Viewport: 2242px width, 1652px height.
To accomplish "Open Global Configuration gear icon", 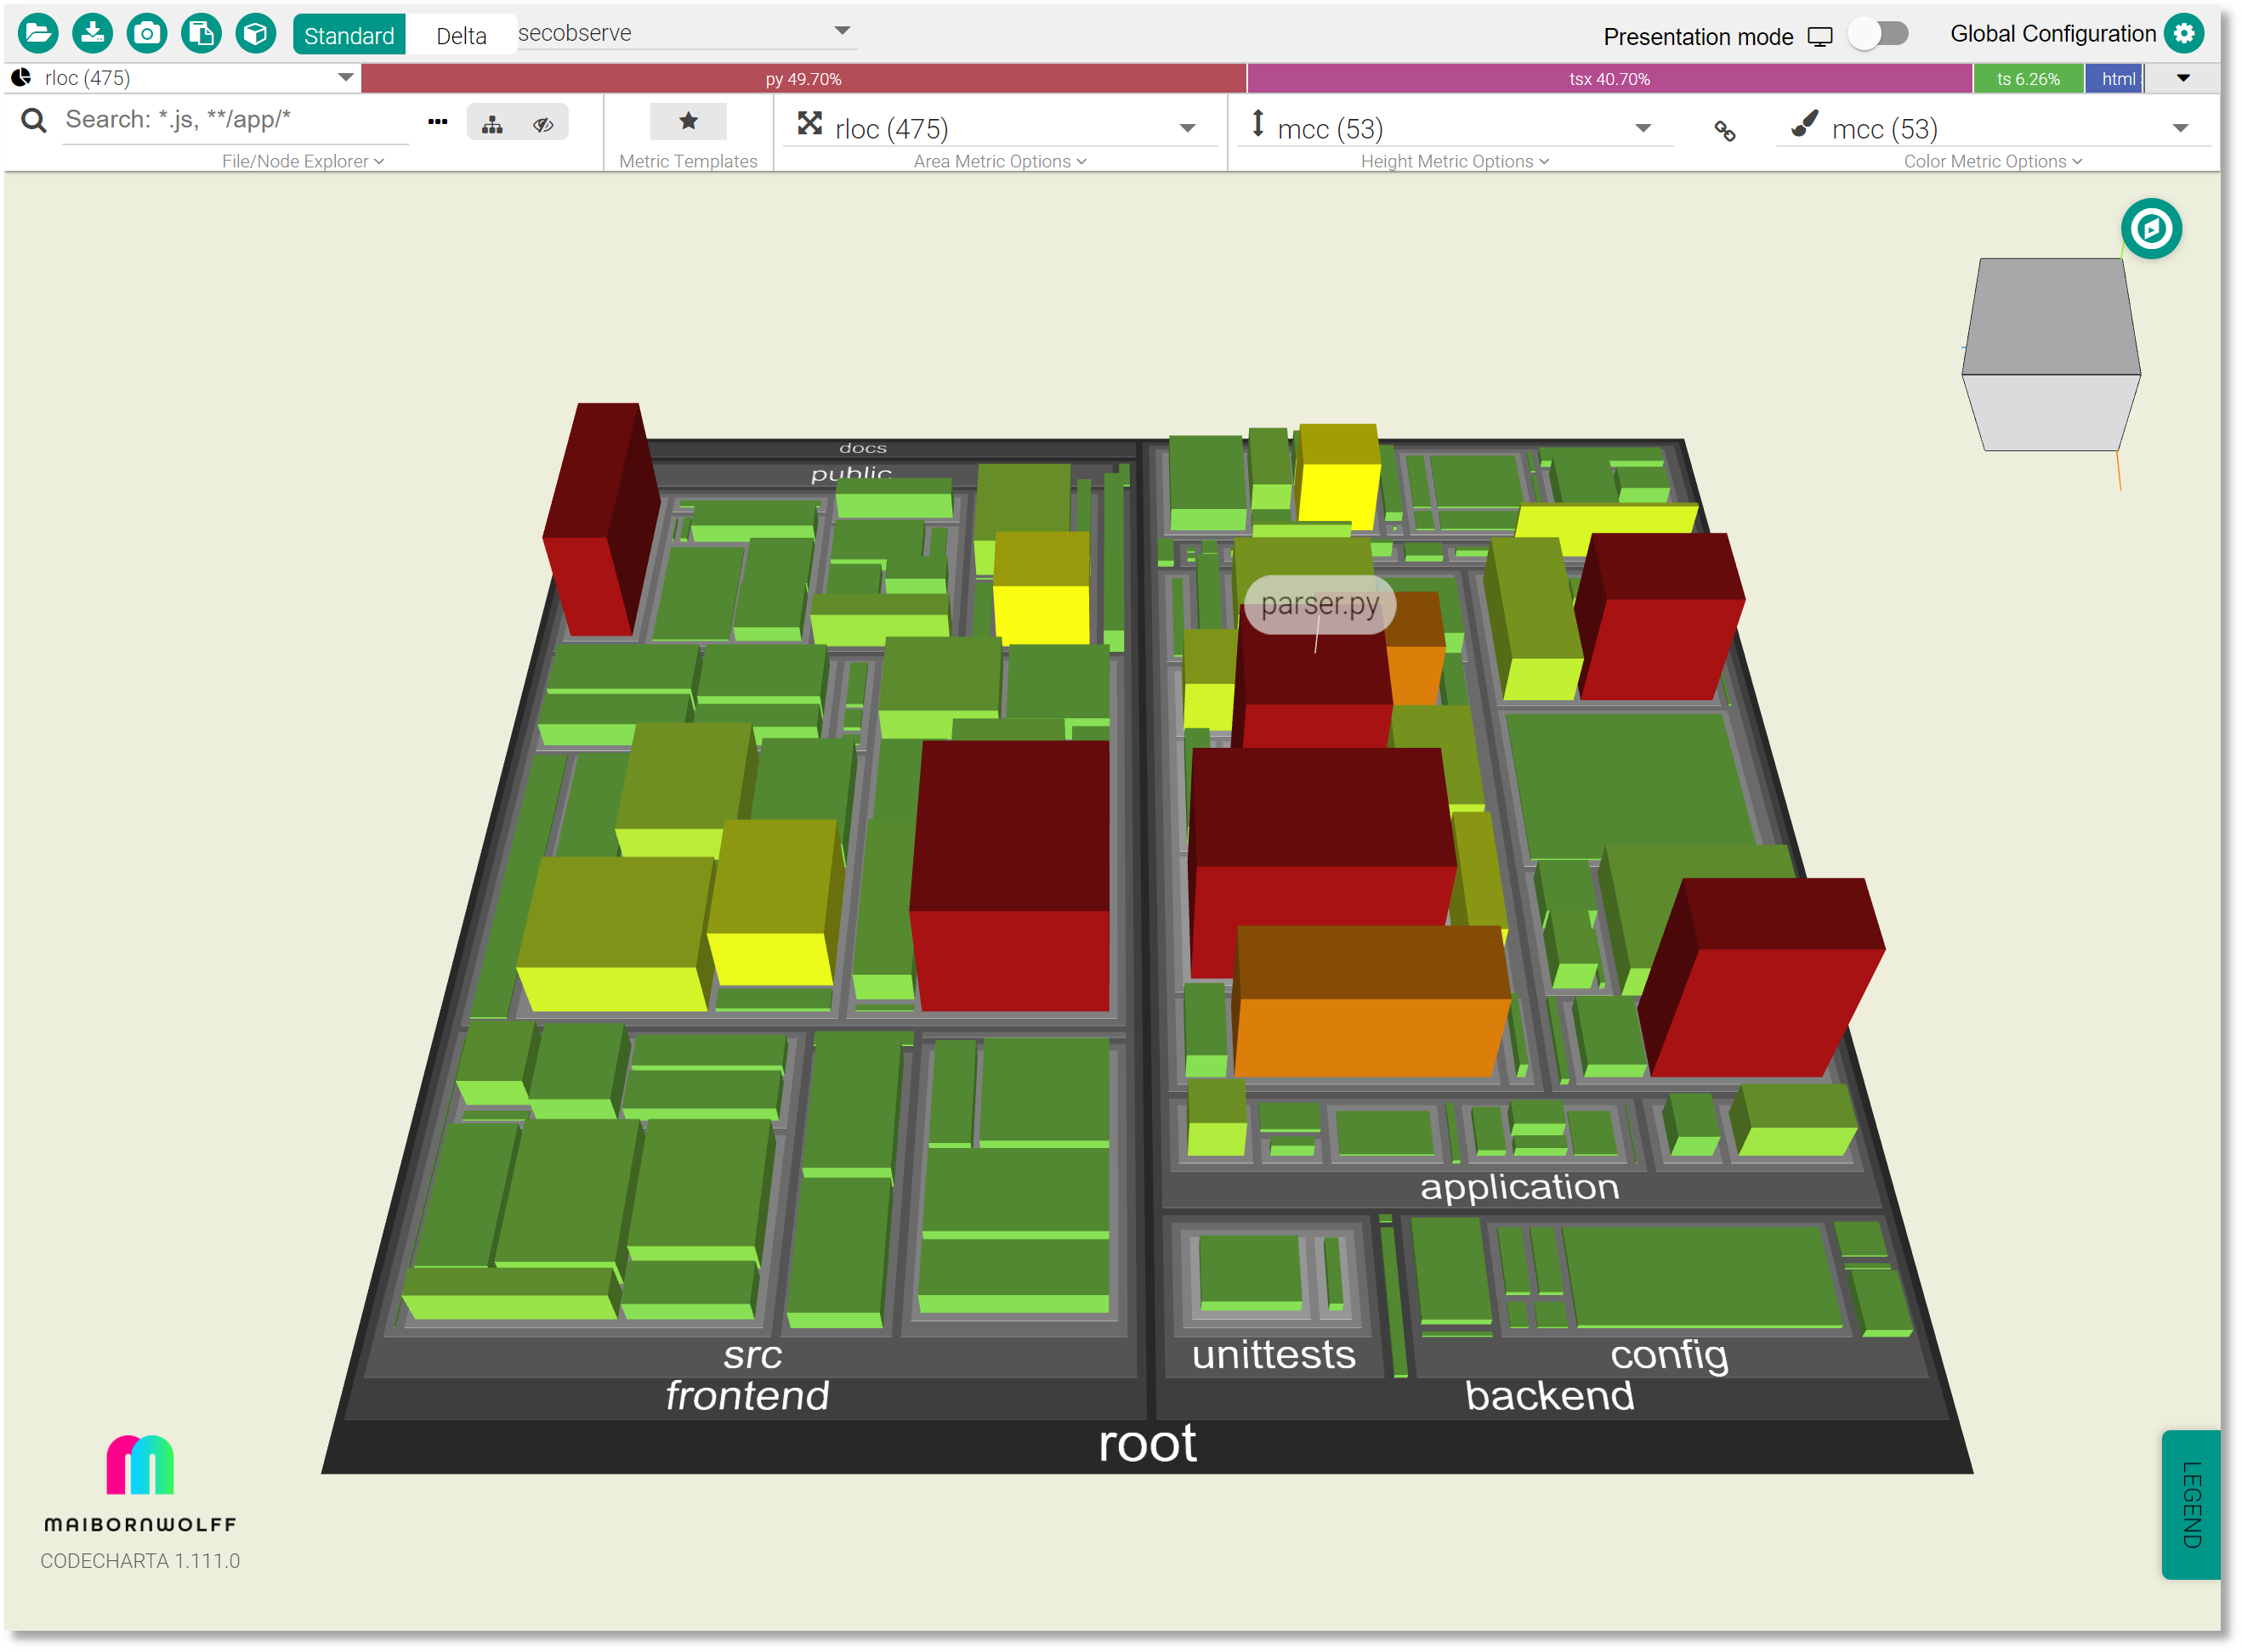I will tap(2184, 34).
